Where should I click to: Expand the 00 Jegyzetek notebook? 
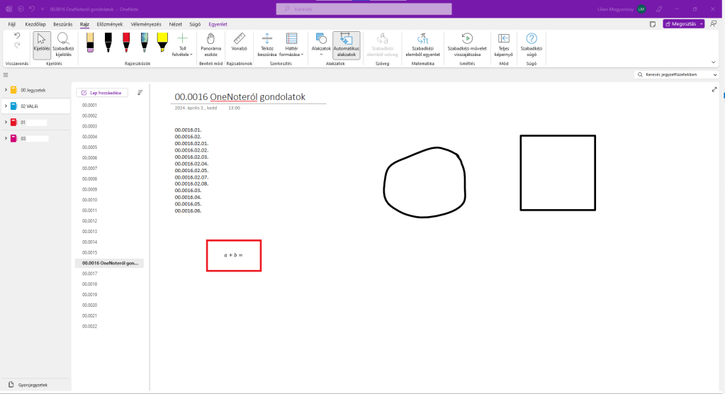pos(6,90)
